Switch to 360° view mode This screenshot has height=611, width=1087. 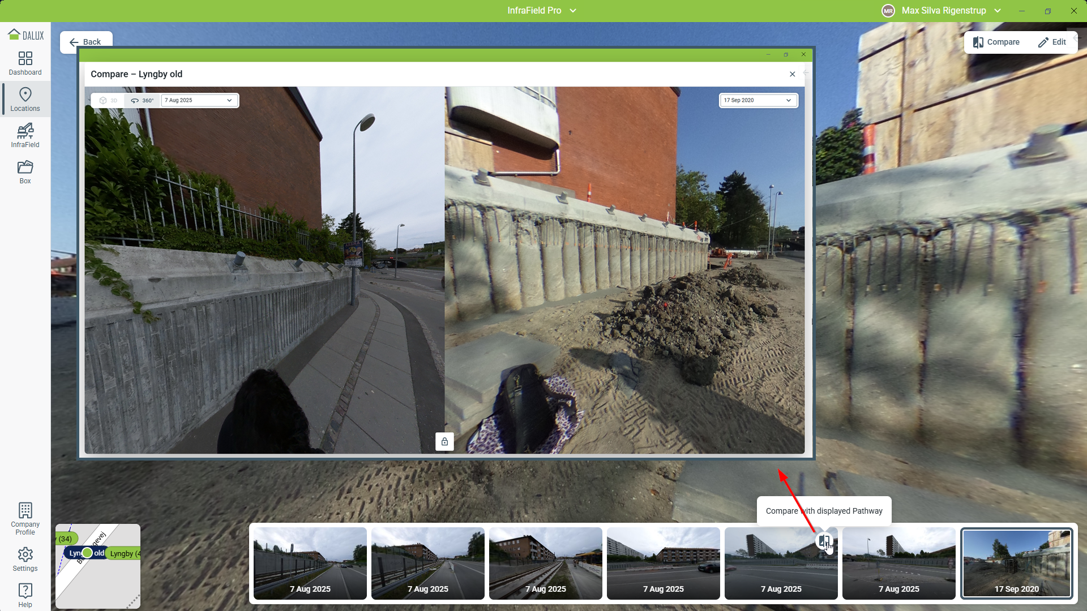(142, 101)
